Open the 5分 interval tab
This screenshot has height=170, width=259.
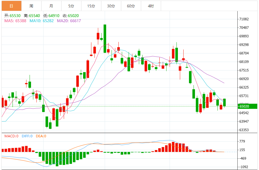click(71, 6)
